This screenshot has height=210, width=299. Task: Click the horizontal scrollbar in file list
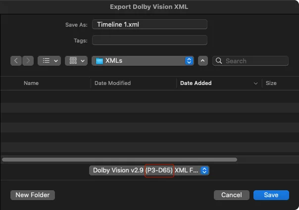click(120, 160)
